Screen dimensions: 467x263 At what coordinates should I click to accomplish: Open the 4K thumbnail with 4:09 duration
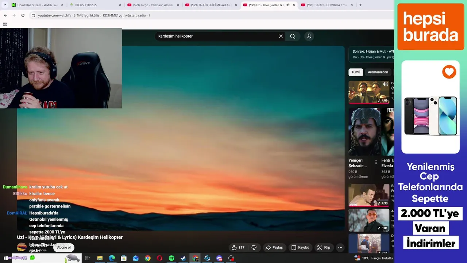tap(369, 92)
